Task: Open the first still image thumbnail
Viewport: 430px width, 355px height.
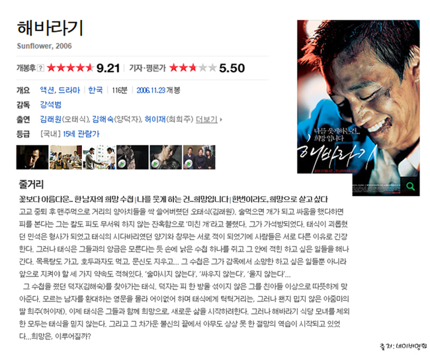Action: point(32,158)
